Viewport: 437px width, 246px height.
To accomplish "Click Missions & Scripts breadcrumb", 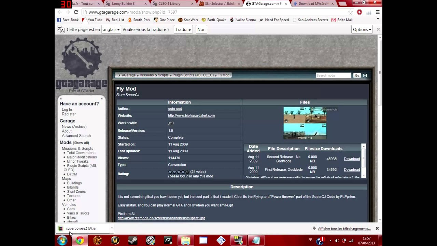I will click(x=154, y=75).
